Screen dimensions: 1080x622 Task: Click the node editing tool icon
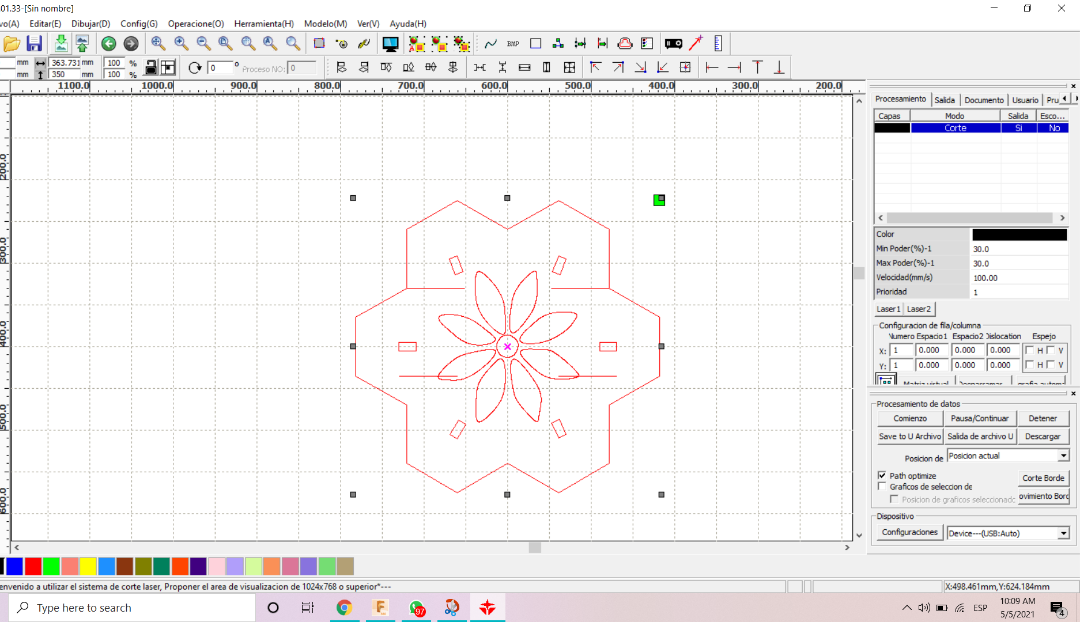point(558,44)
